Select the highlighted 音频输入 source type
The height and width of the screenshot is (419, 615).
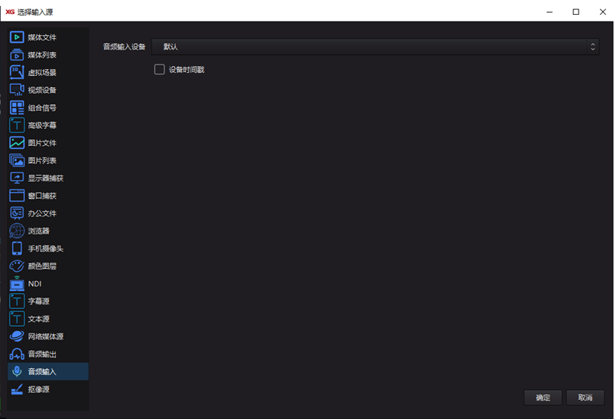pyautogui.click(x=48, y=371)
